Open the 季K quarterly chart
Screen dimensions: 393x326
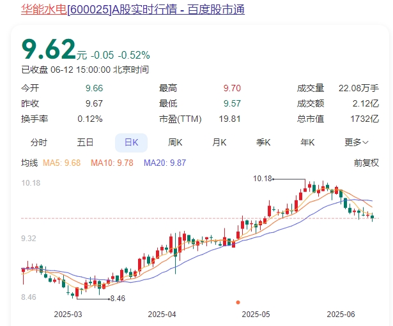click(x=264, y=142)
